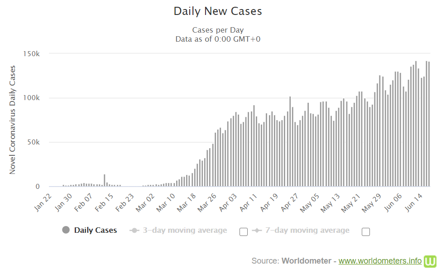Open the www.worldometers.info link
Image resolution: width=441 pixels, height=274 pixels.
point(380,261)
